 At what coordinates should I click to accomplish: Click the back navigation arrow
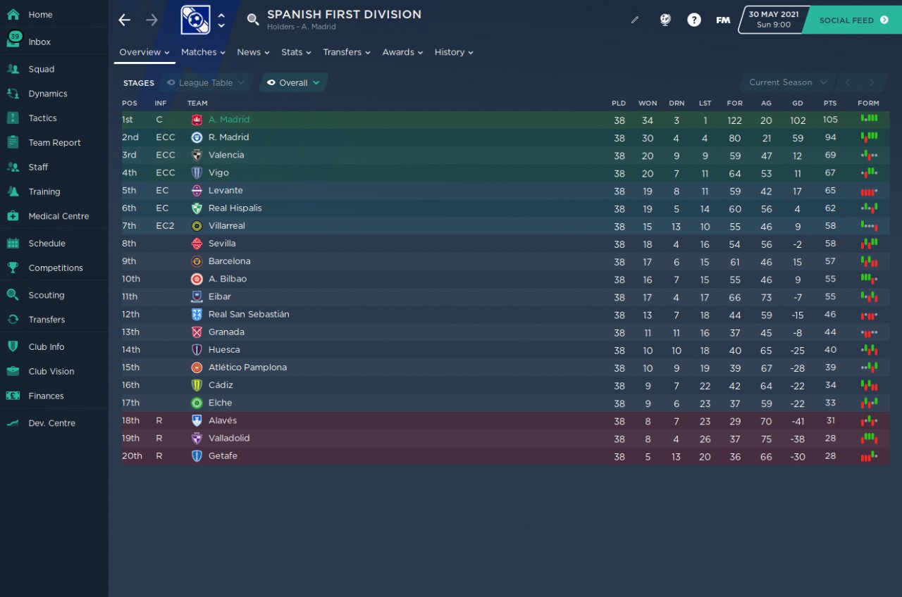click(x=125, y=20)
